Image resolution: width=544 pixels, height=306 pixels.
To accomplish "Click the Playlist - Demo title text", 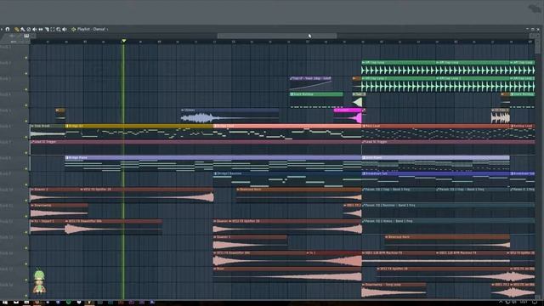I will coord(91,30).
